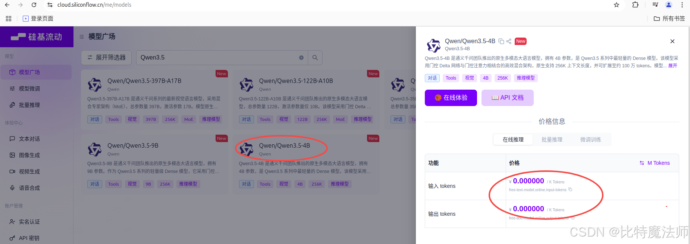Open the apps grid in bookmarks bar
Image resolution: width=690 pixels, height=244 pixels.
tap(9, 19)
